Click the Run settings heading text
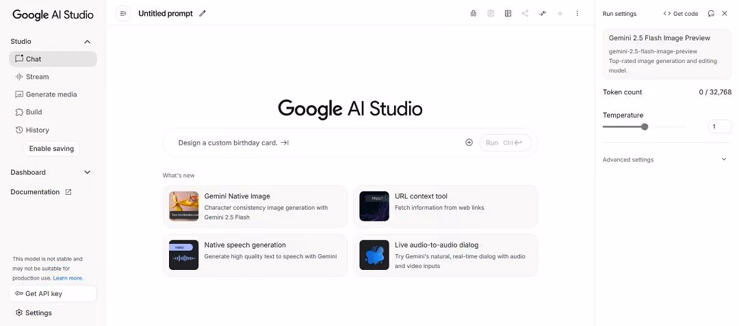The width and height of the screenshot is (739, 326). pos(619,14)
